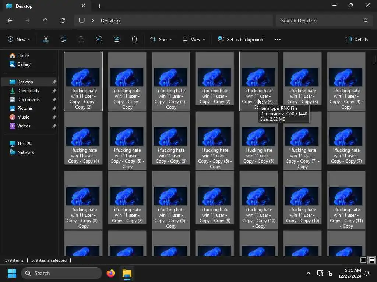Select file ending 'Copy - Copy (6)'
Image resolution: width=377 pixels, height=282 pixels.
click(x=259, y=138)
